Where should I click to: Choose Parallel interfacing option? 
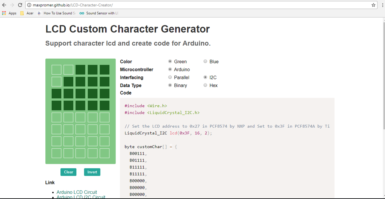170,77
